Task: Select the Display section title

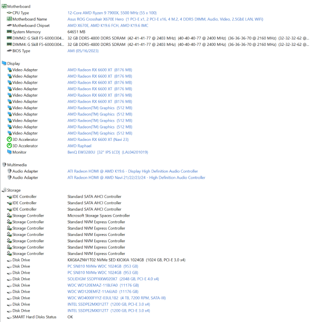Action: (x=14, y=64)
